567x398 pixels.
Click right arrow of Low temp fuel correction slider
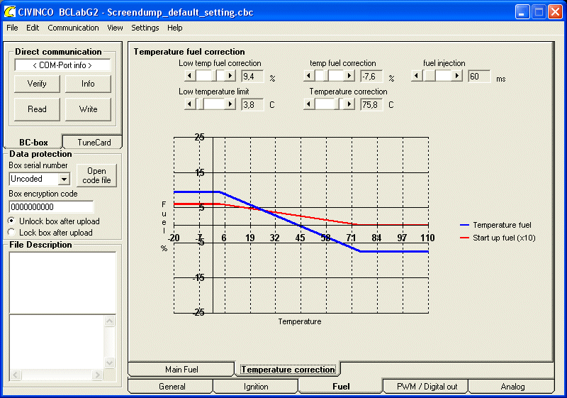pos(230,76)
